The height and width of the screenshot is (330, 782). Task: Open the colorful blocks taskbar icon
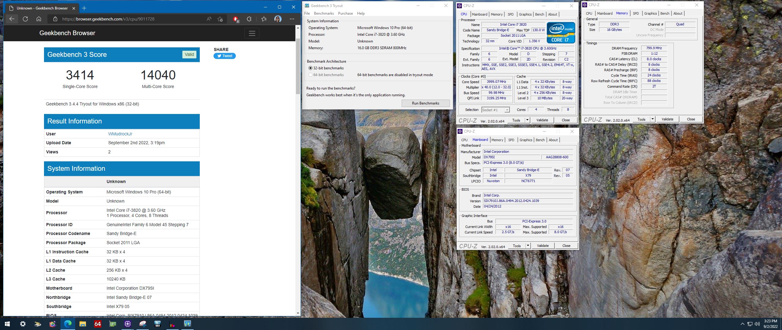pos(53,324)
